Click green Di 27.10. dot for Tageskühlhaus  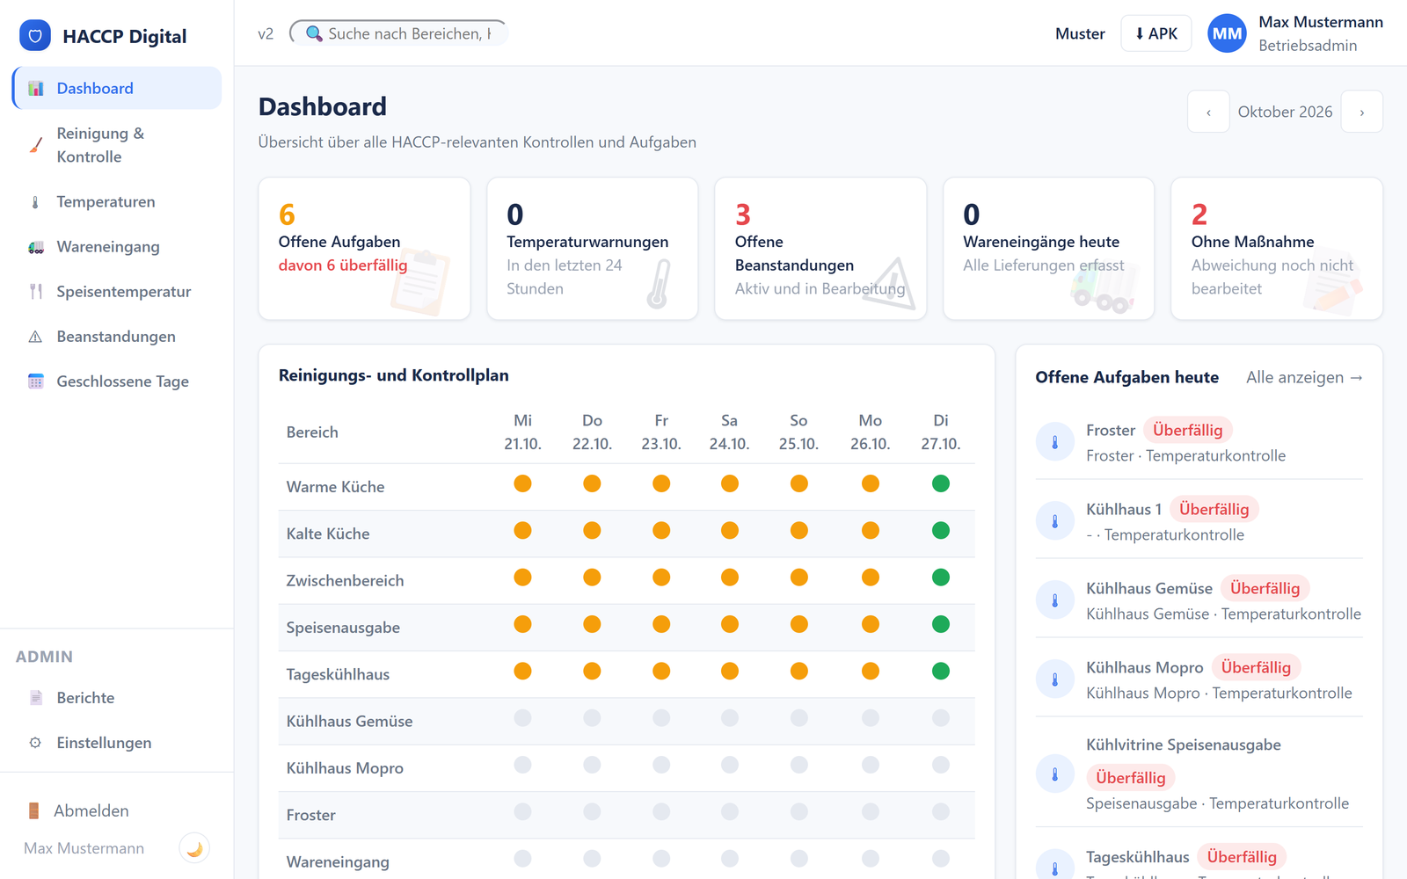click(x=941, y=672)
